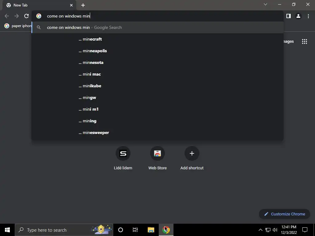Click the Customize Chrome button

(285, 214)
